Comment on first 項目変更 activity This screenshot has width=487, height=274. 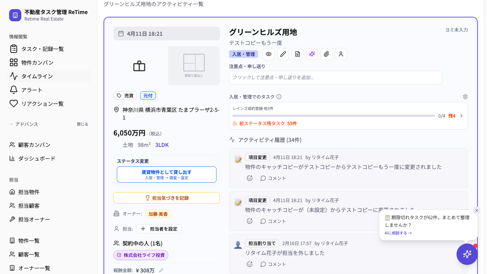pyautogui.click(x=273, y=178)
